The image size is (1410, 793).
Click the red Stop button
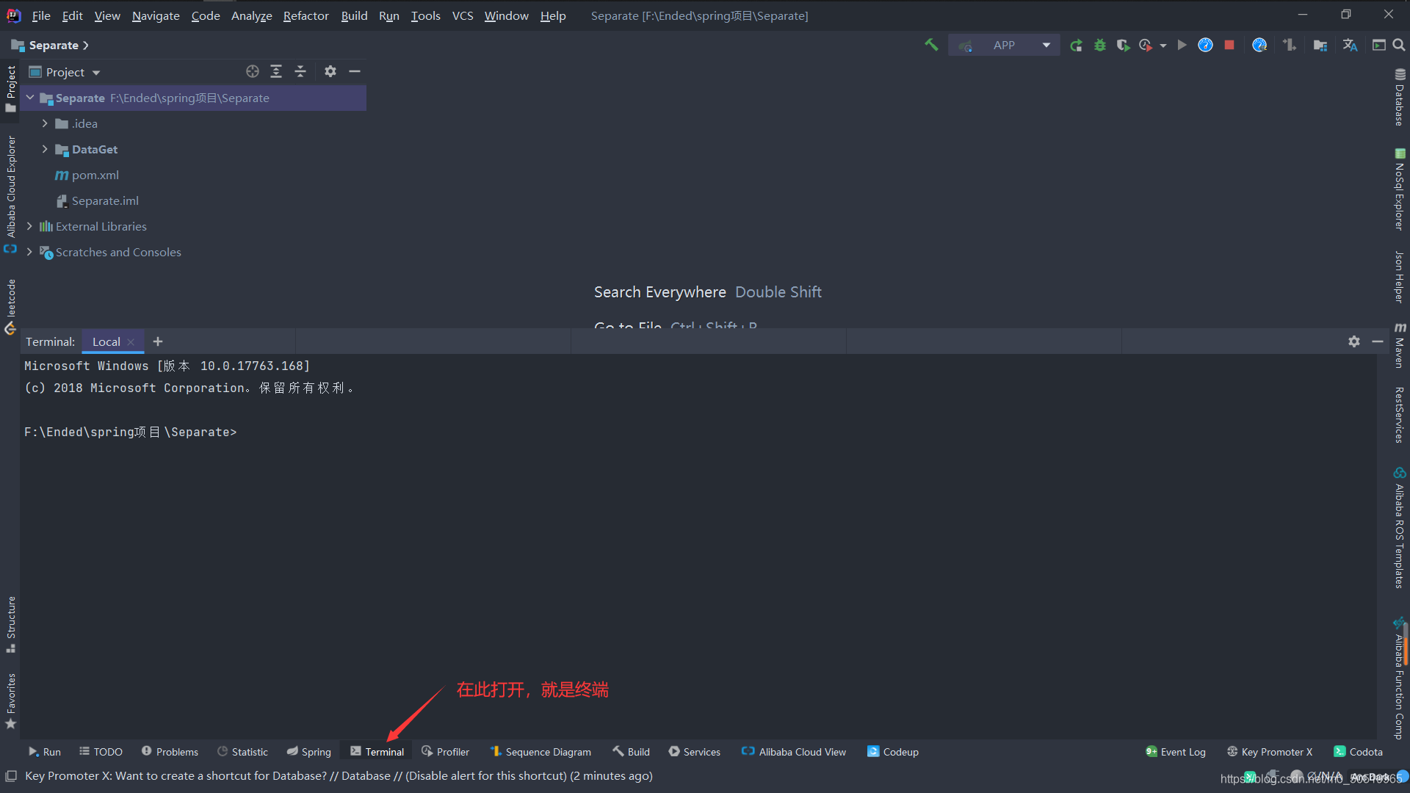click(1229, 45)
